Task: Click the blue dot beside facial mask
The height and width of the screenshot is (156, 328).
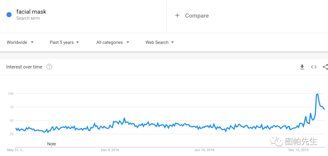Action: pyautogui.click(x=9, y=15)
